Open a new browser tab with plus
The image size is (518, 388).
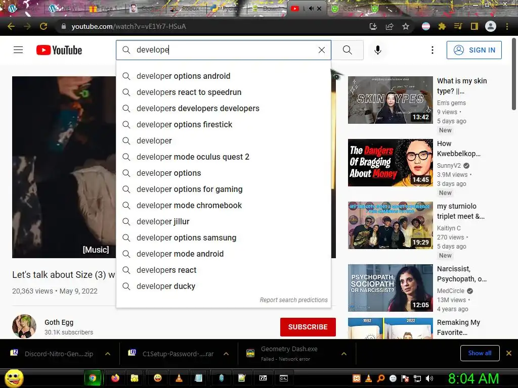pos(418,9)
